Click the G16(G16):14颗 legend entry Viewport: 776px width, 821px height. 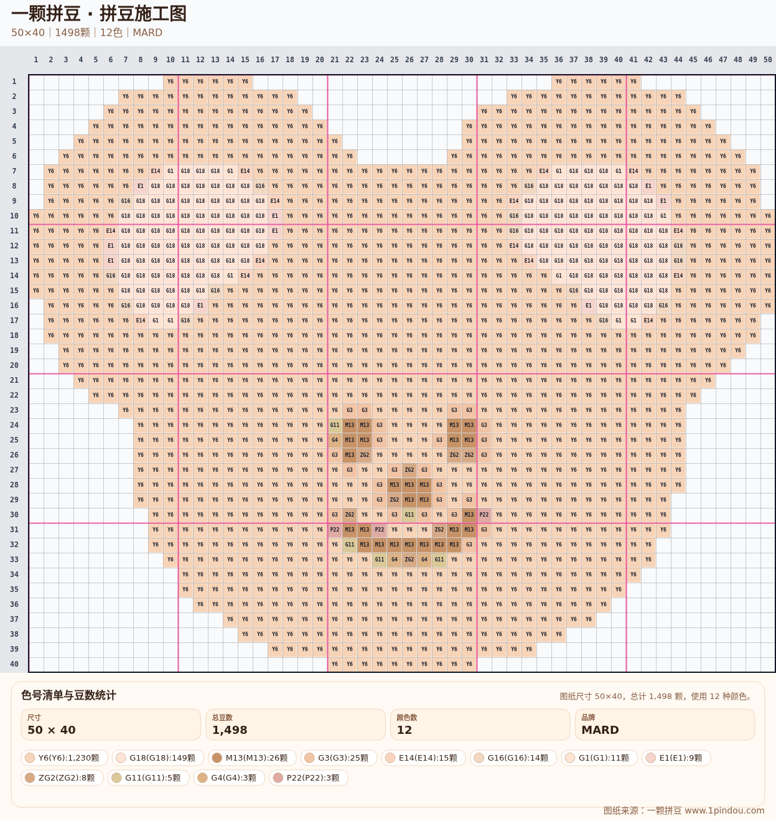[x=513, y=758]
